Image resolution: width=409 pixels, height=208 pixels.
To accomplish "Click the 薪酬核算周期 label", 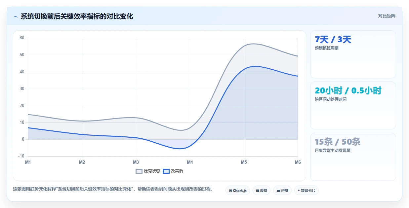I will tap(327, 48).
